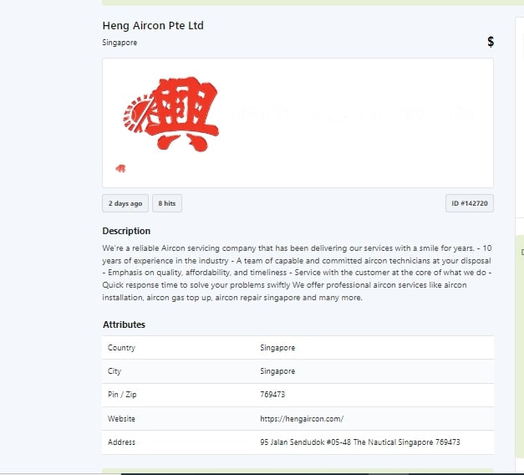Click the City row label

(114, 371)
